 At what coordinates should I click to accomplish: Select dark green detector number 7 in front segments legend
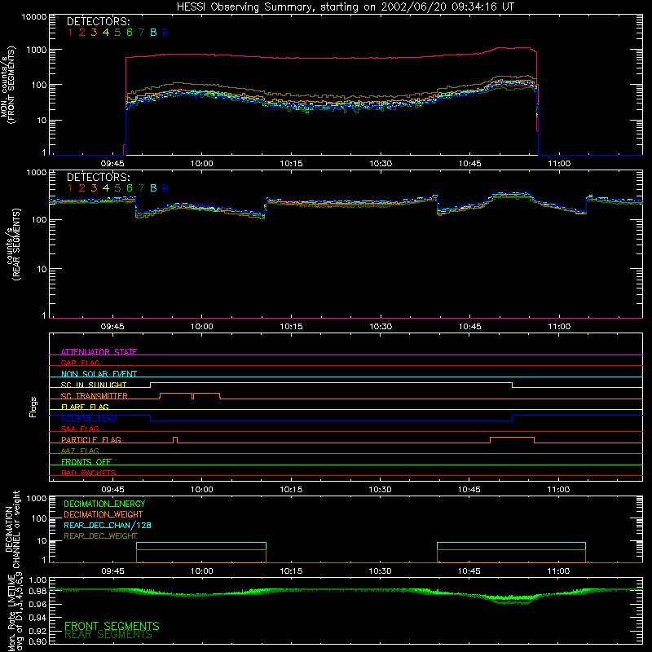[x=141, y=33]
